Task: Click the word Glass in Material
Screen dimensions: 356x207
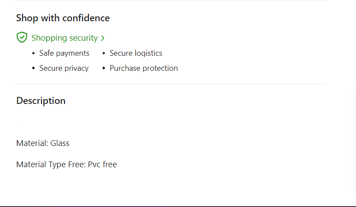Action: tap(60, 143)
